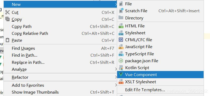Open Find in Path... entry

coord(60,55)
